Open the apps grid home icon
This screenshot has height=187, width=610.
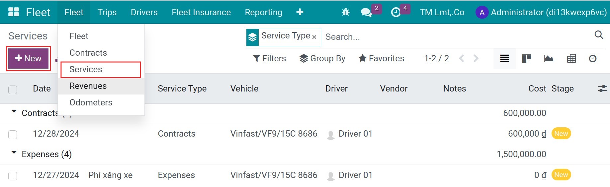14,12
